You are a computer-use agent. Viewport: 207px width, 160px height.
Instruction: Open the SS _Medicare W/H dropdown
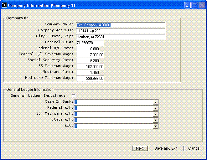click(155, 114)
